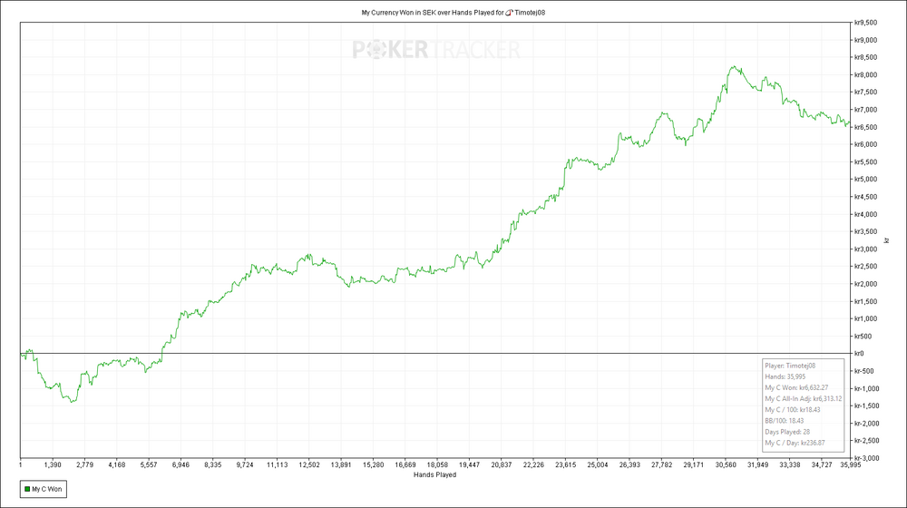
Task: Click the Hands Played axis label
Action: [435, 474]
